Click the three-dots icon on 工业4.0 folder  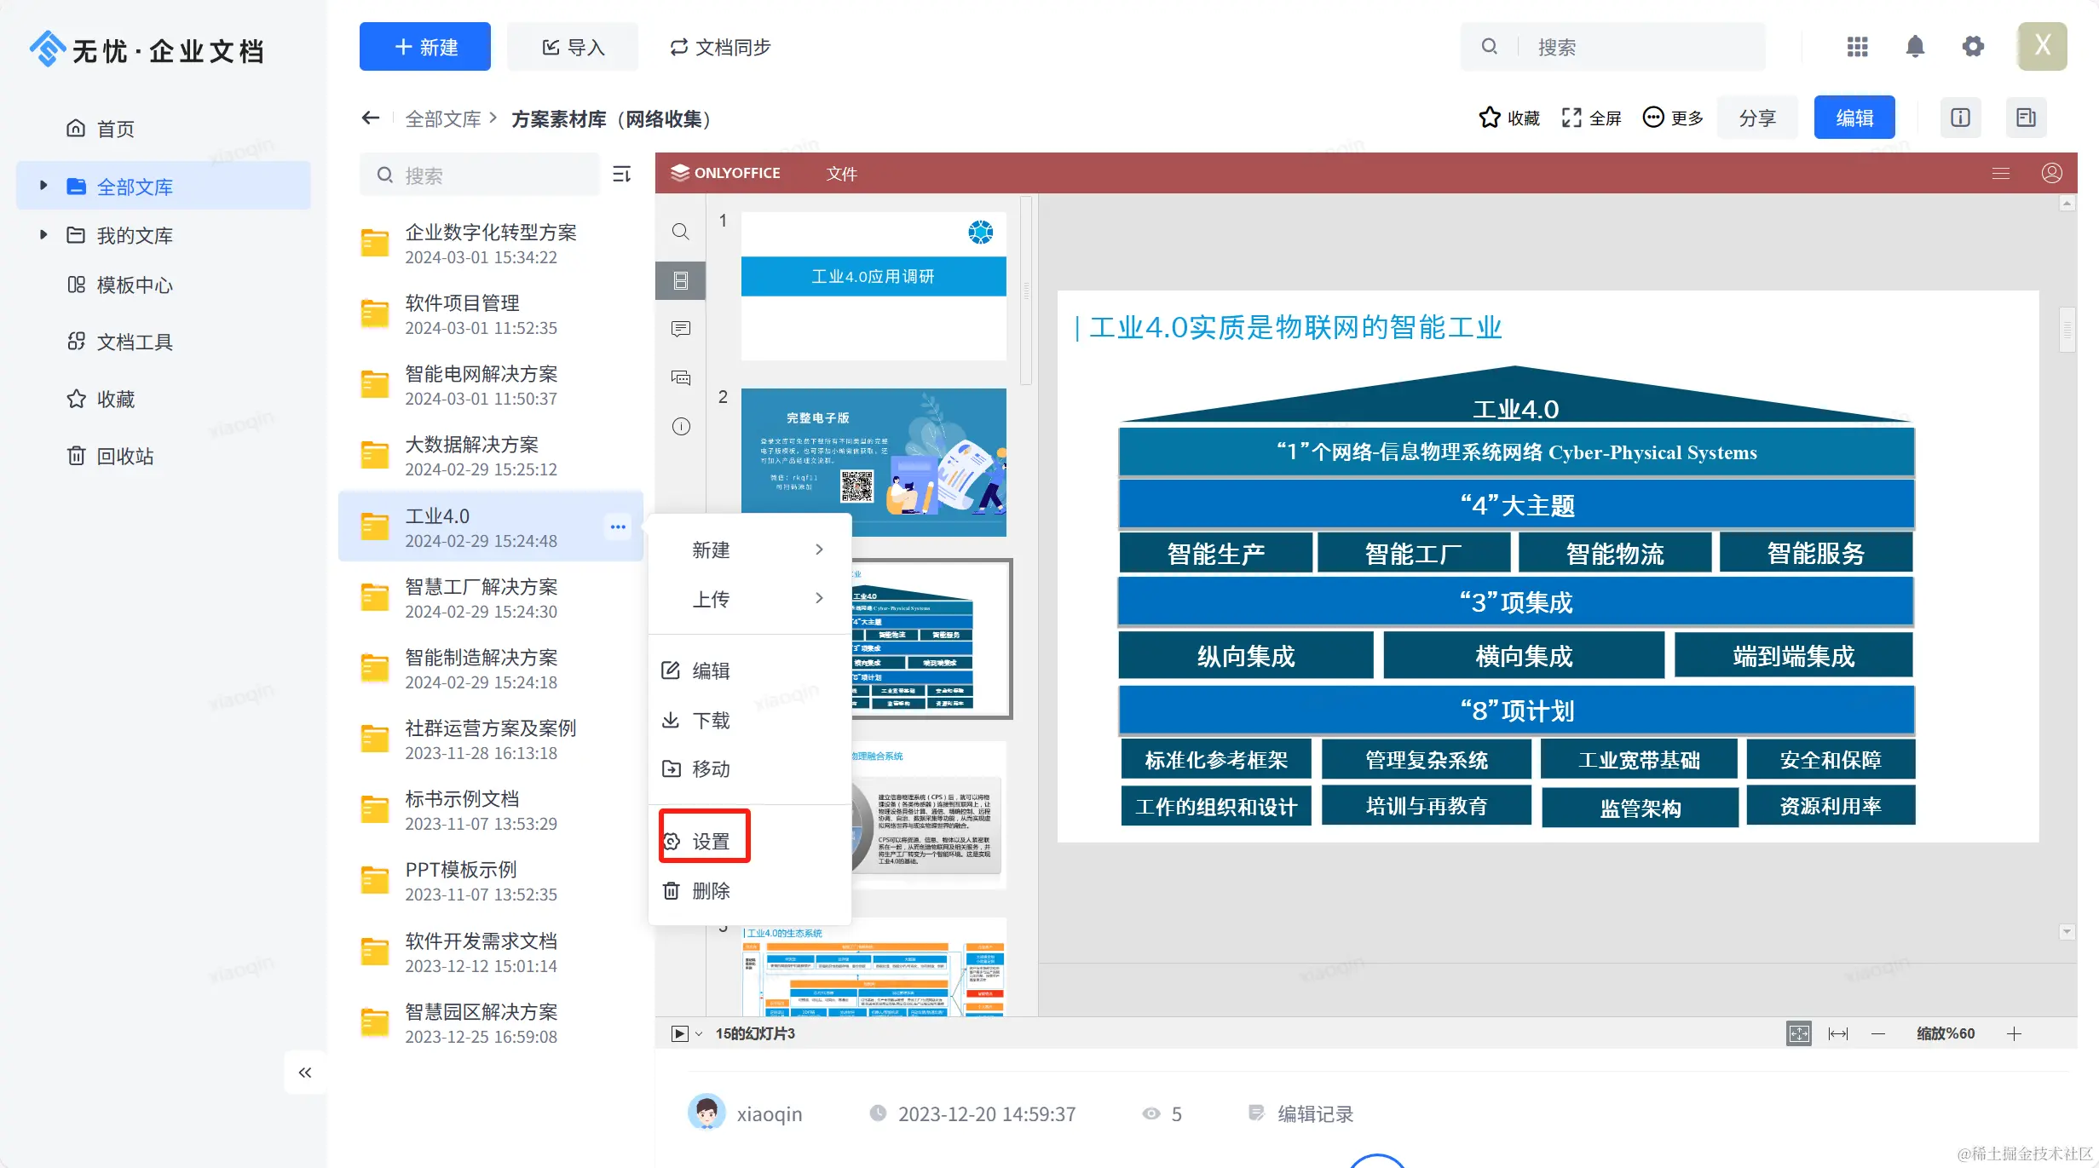(618, 527)
